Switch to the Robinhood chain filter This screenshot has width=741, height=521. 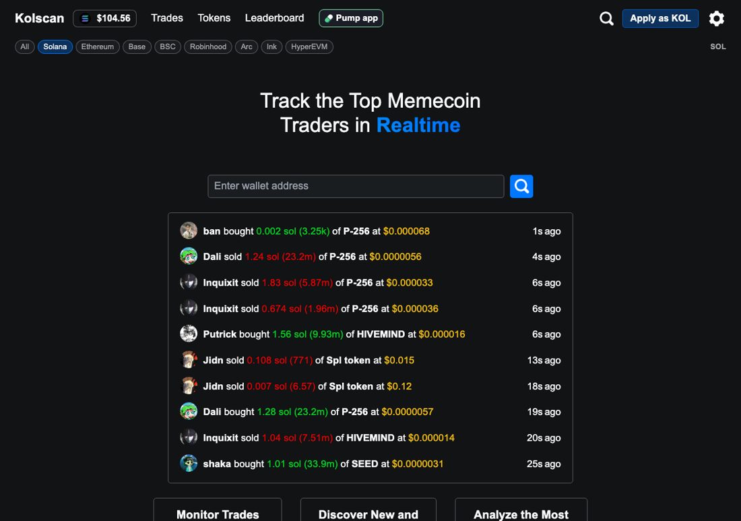pyautogui.click(x=208, y=47)
